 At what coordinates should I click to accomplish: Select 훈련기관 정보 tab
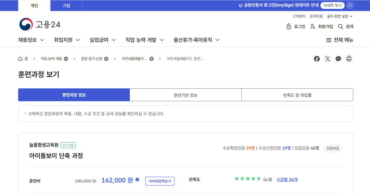click(x=185, y=95)
